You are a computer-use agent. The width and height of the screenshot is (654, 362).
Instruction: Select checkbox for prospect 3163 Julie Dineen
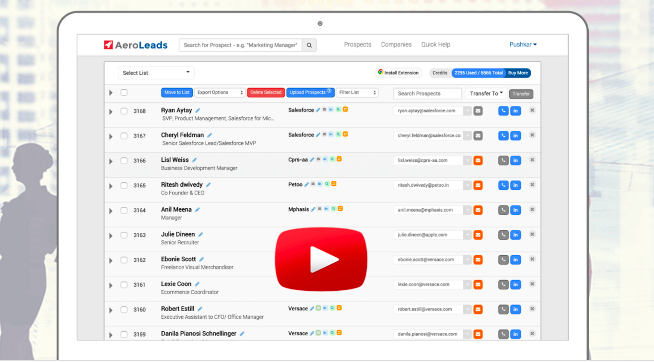(x=124, y=235)
